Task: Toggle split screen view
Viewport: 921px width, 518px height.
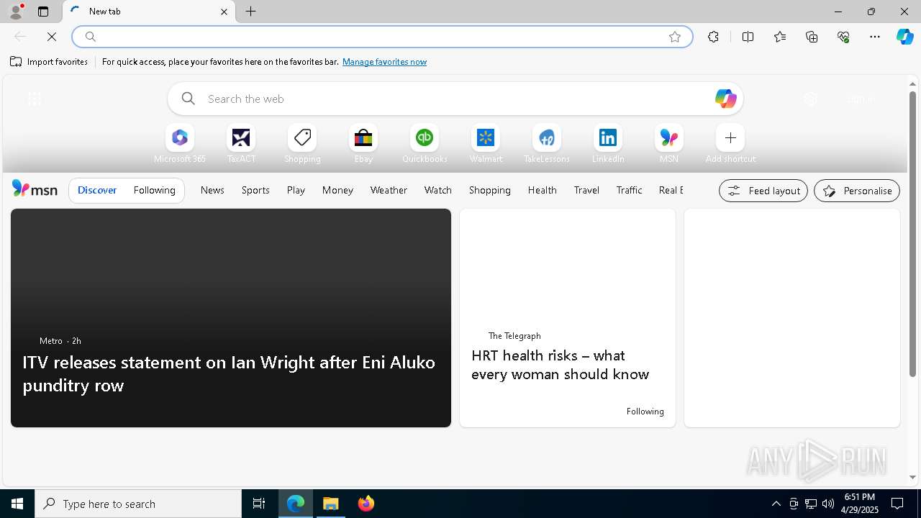Action: pyautogui.click(x=748, y=37)
